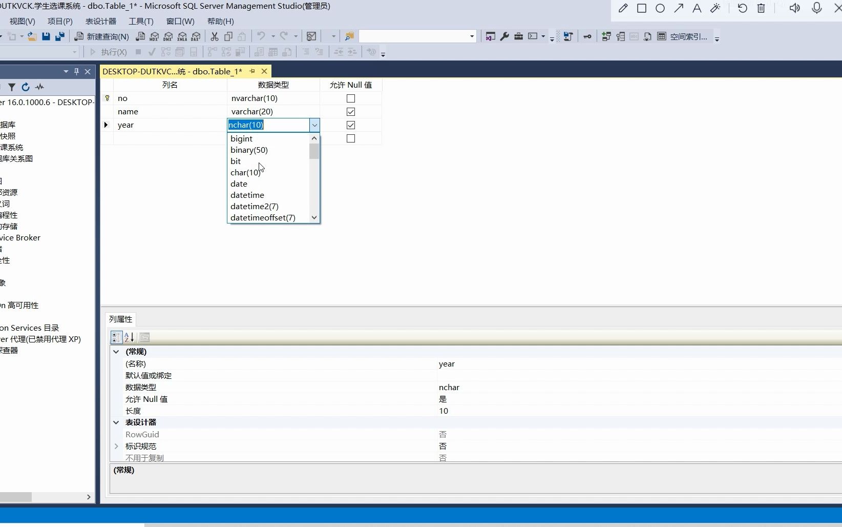Click the Open File folder icon
This screenshot has height=527, width=842.
[32, 36]
